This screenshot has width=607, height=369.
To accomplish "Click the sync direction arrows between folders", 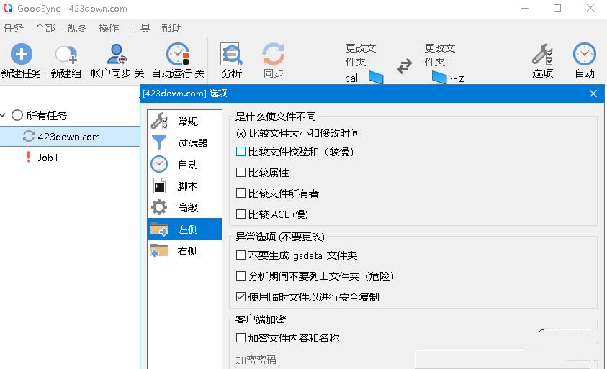I will [405, 65].
